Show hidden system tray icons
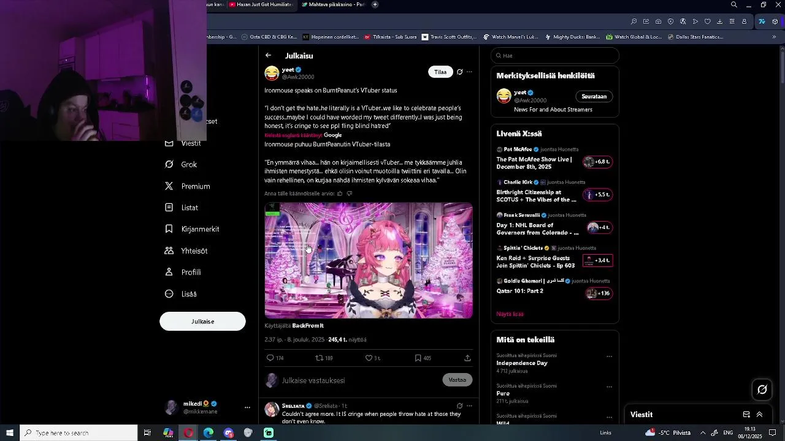Viewport: 785px width, 441px height. 703,433
